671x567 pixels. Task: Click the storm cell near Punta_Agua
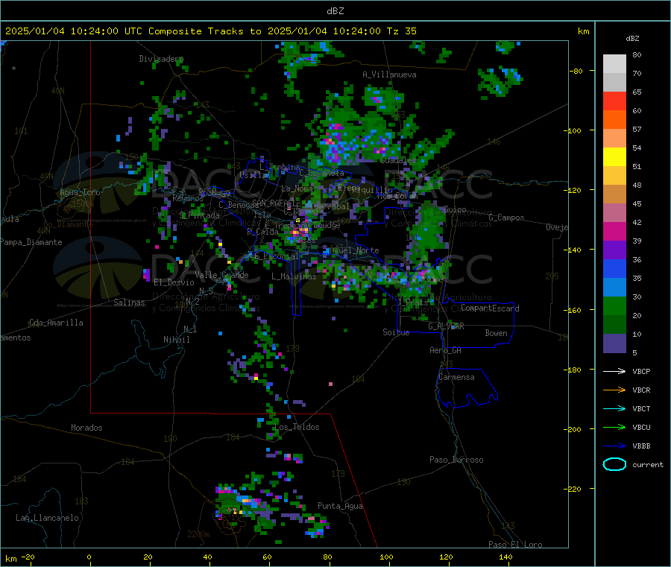tap(316, 526)
